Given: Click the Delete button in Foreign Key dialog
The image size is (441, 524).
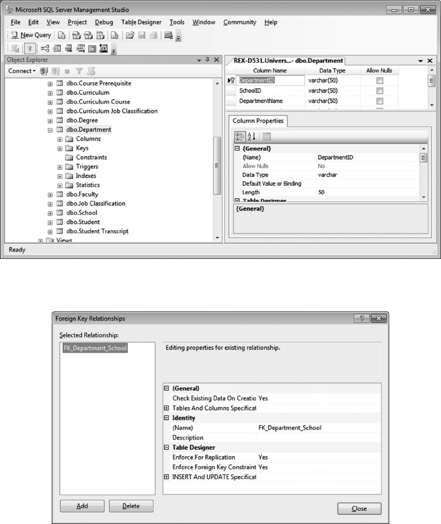Looking at the screenshot, I should pos(131,506).
